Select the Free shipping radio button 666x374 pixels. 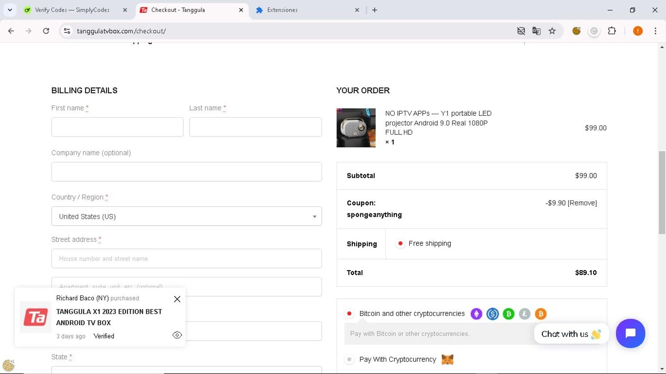pos(400,244)
